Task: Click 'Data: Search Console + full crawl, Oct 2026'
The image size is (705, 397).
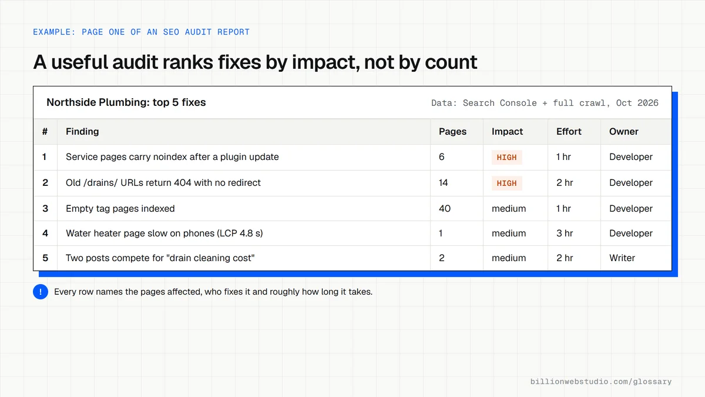Action: (545, 103)
